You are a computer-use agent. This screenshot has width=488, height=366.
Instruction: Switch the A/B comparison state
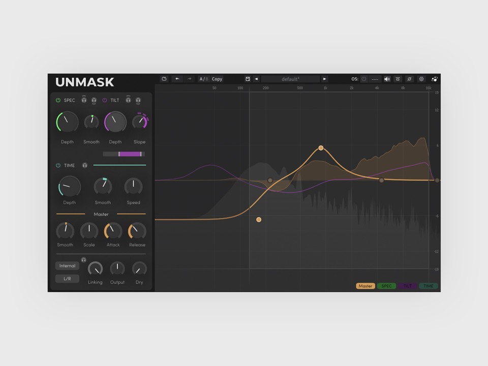[x=203, y=79]
